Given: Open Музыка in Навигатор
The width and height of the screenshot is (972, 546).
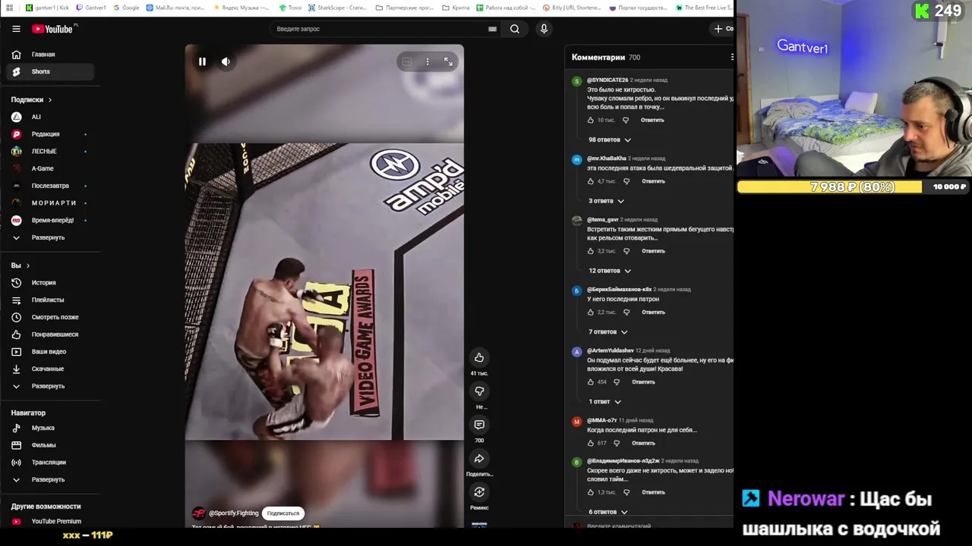Looking at the screenshot, I should [x=50, y=428].
